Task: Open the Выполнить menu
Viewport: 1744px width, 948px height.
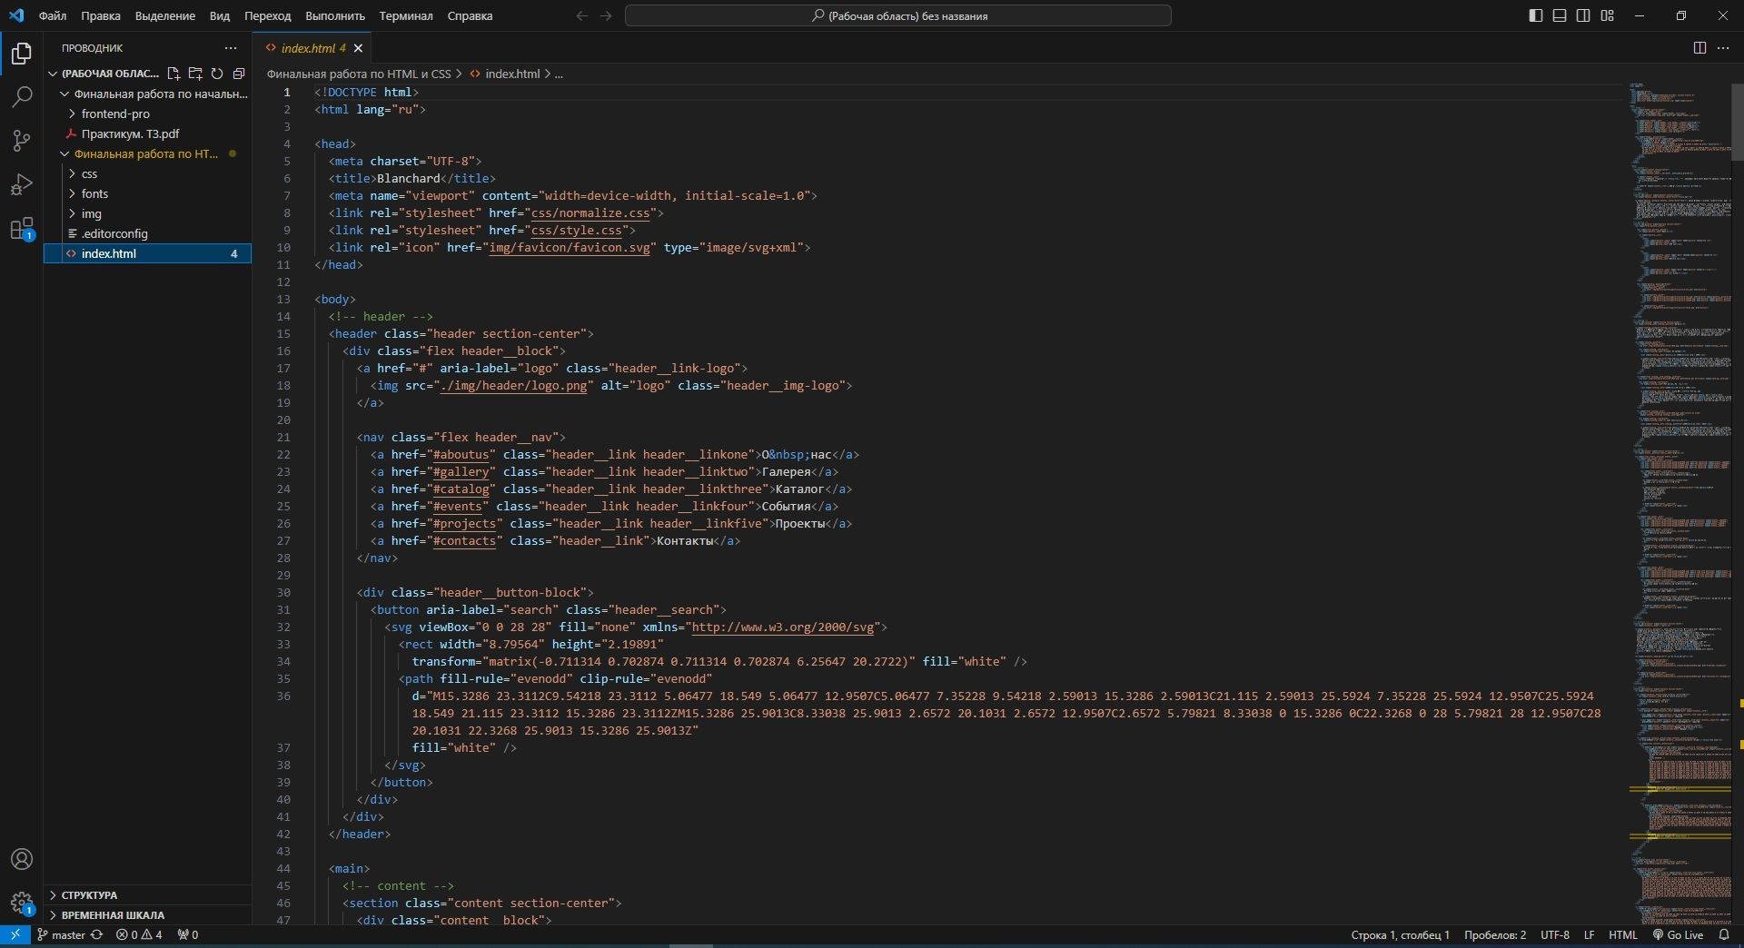Action: point(335,15)
